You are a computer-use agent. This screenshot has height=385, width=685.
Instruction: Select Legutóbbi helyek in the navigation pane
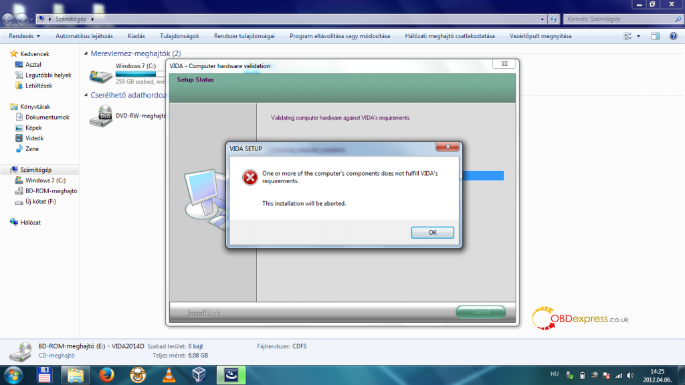[43, 75]
